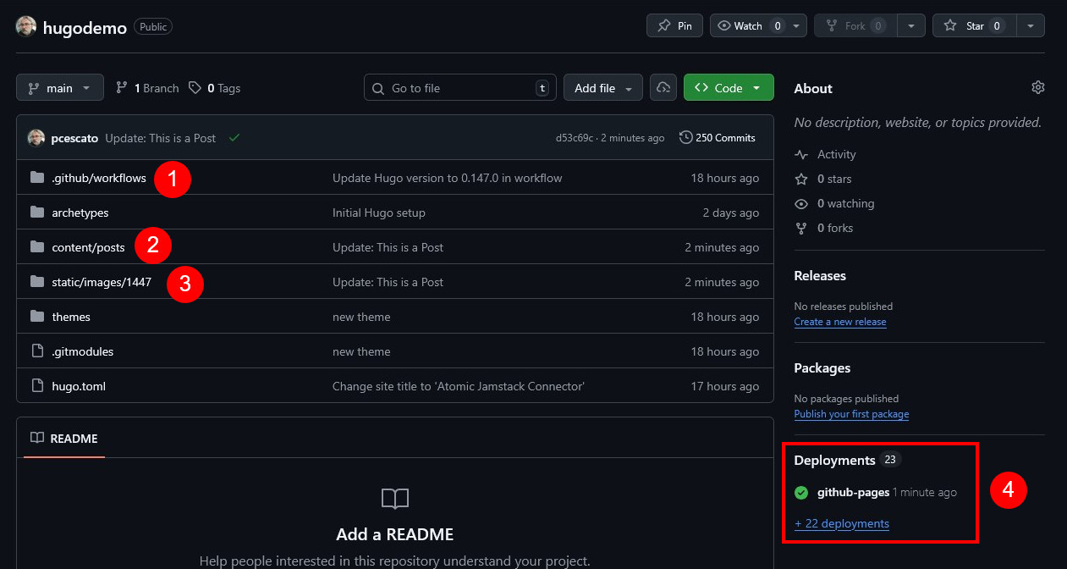Click the green github-pages success status icon
The height and width of the screenshot is (569, 1067).
[x=801, y=492]
